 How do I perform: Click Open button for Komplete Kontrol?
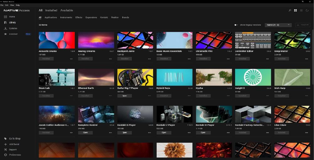tap(85, 133)
